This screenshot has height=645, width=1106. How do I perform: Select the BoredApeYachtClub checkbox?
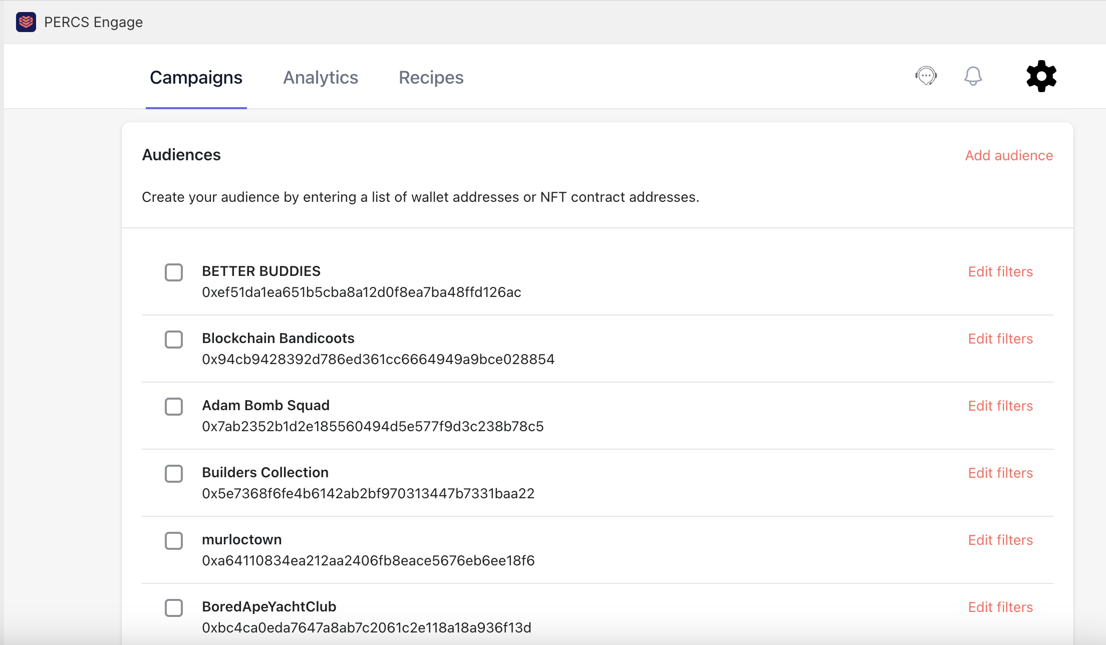174,608
